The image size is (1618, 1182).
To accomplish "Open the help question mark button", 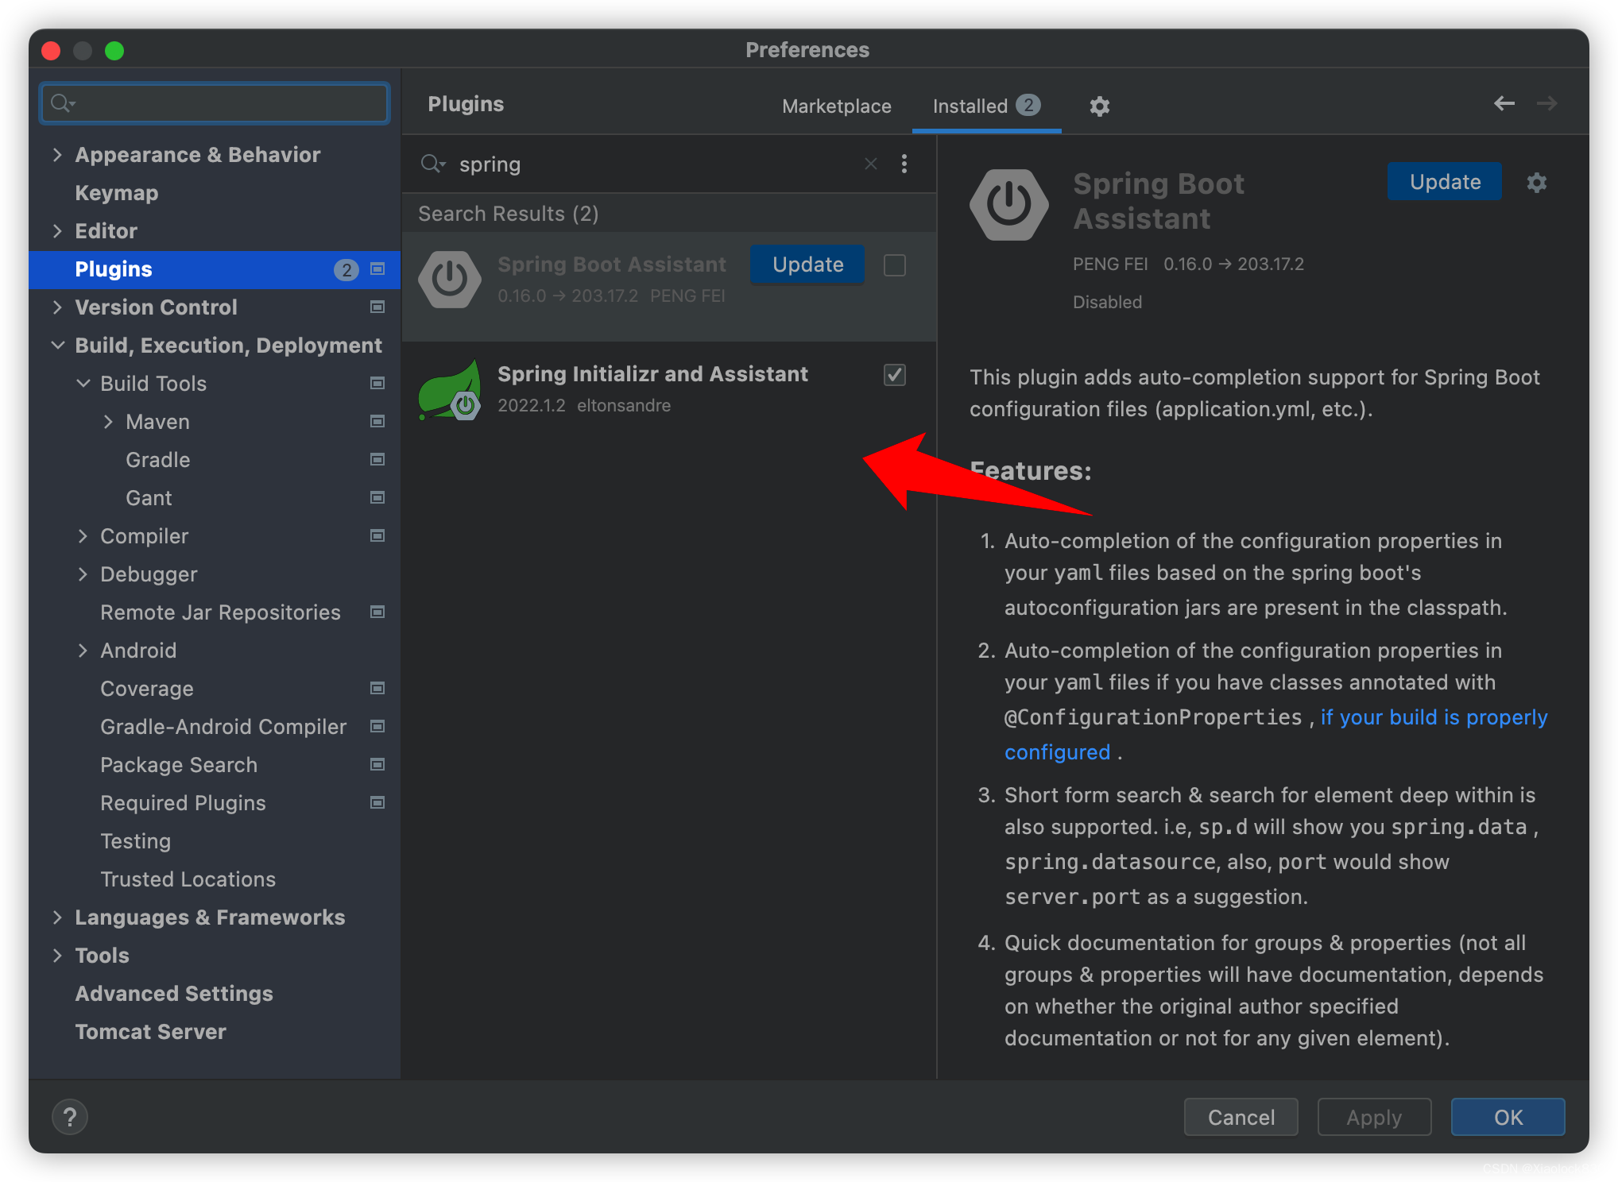I will 70,1117.
